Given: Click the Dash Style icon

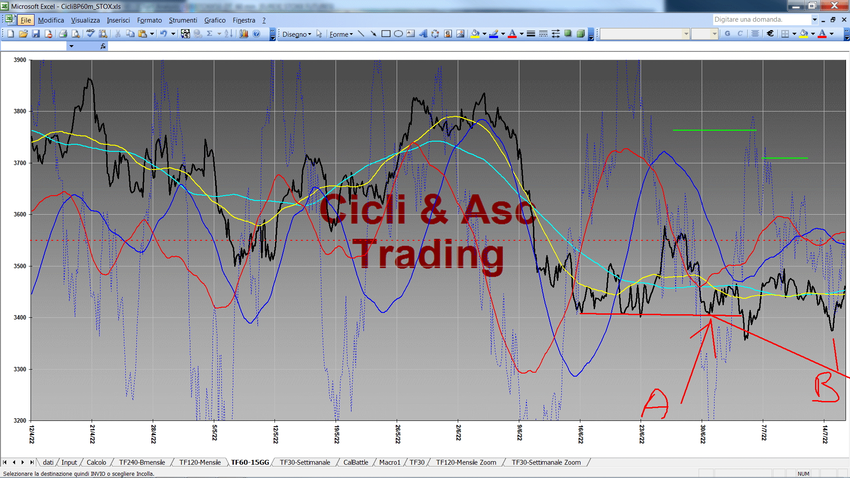Looking at the screenshot, I should tap(543, 34).
